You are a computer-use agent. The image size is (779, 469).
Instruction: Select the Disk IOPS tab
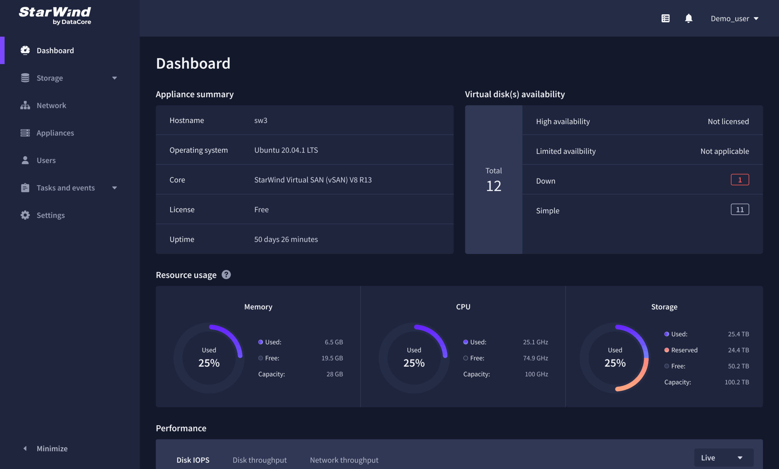193,460
